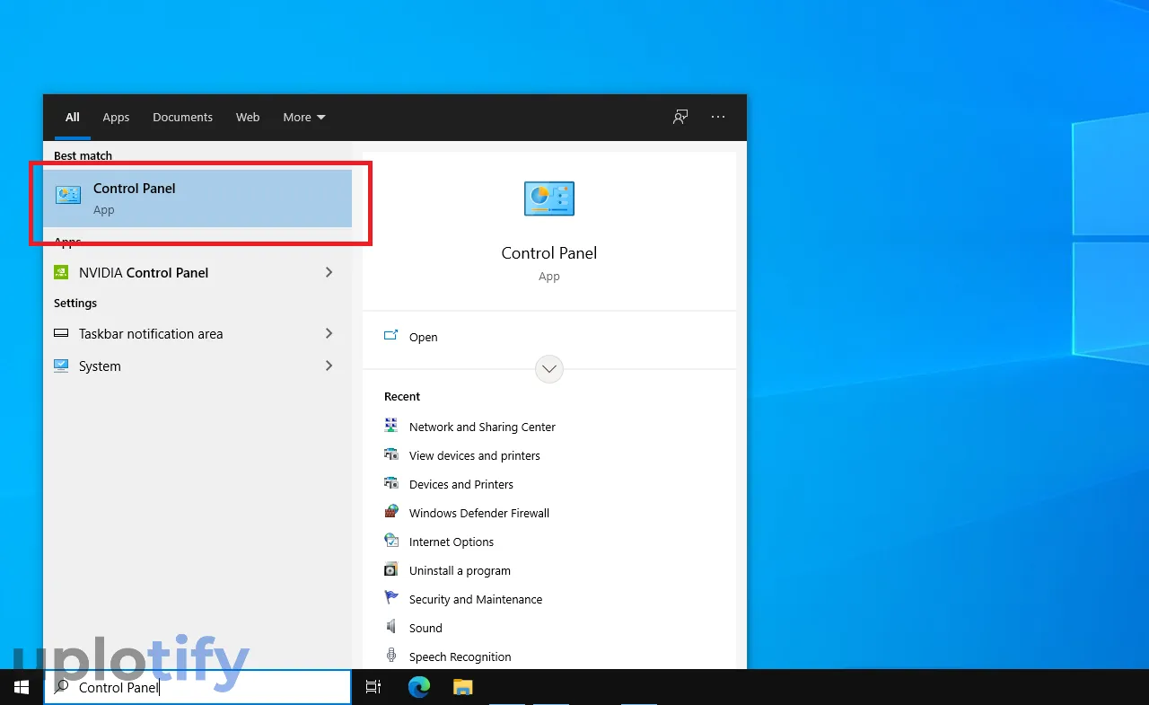Screen dimensions: 1149x705
Task: Select the NVIDIA Control Panel app result
Action: [197, 272]
